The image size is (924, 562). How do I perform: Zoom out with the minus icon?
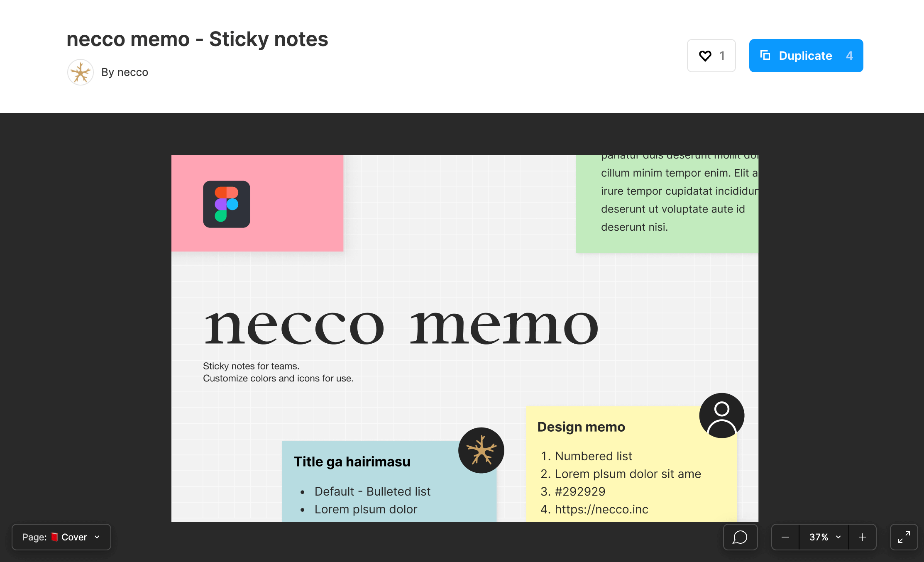(x=785, y=537)
